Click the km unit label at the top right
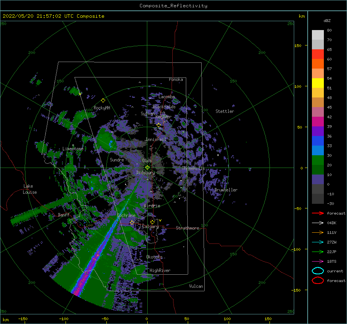Image resolution: width=347 pixels, height=324 pixels. [x=302, y=16]
